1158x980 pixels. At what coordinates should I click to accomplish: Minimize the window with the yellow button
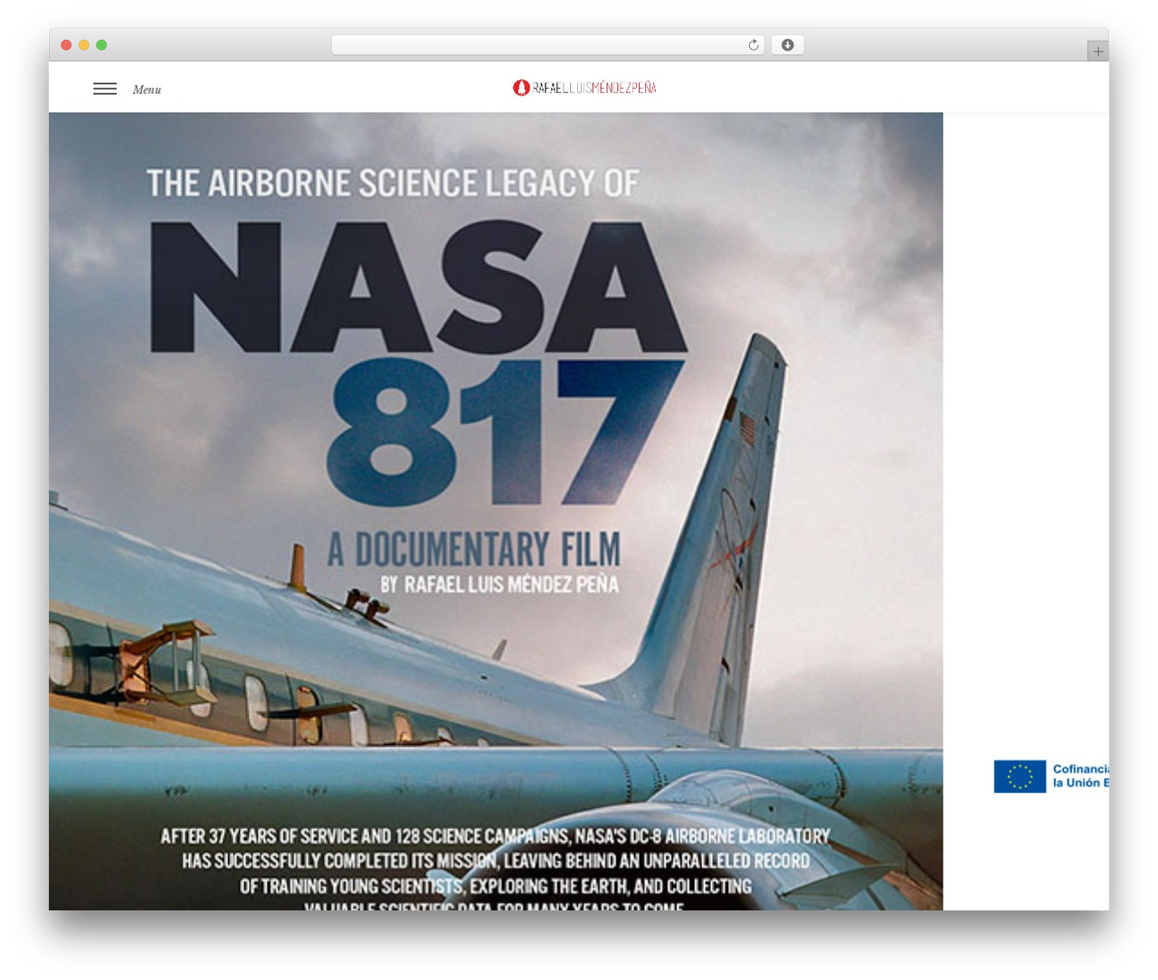click(x=84, y=45)
